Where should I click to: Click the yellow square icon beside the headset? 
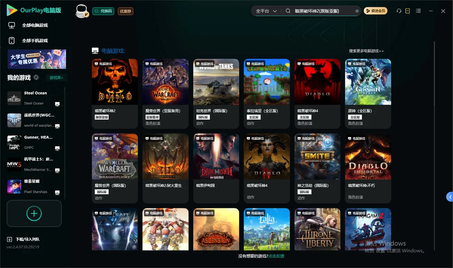408,11
